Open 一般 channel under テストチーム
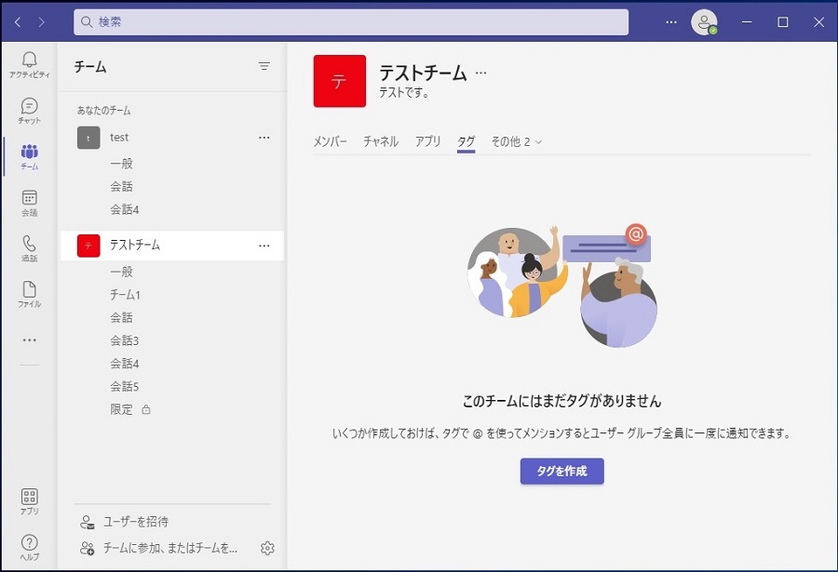 (121, 272)
